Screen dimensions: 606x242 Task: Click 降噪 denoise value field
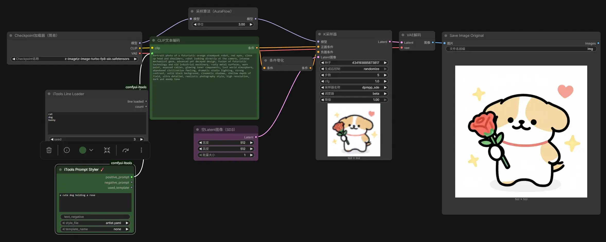point(354,100)
